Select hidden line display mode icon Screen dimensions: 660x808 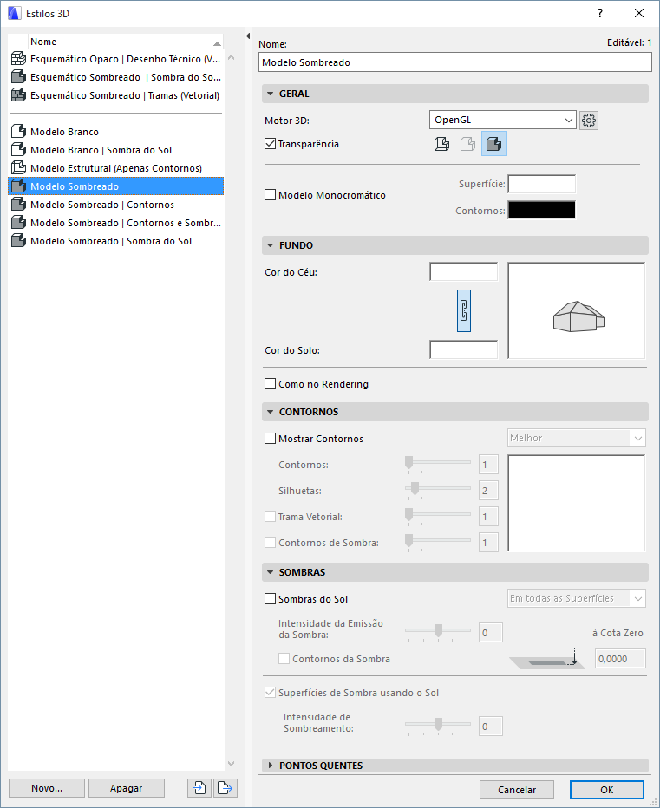click(x=467, y=144)
